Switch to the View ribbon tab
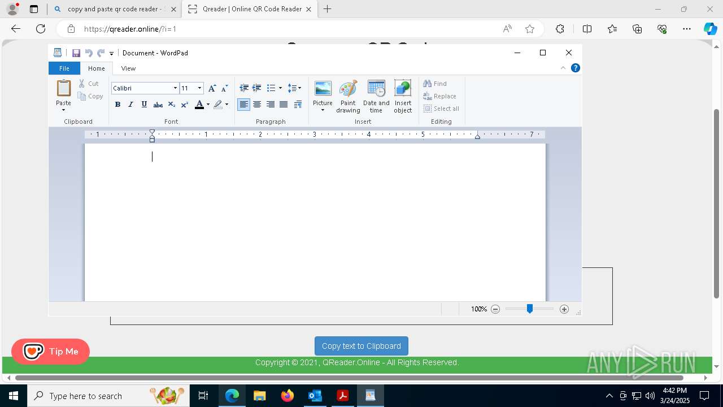The image size is (723, 407). tap(128, 68)
